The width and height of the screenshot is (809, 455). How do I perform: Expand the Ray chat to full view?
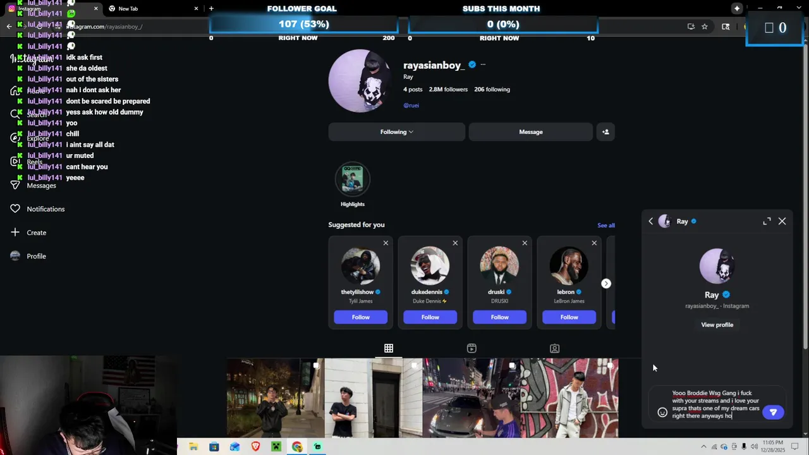[767, 221]
